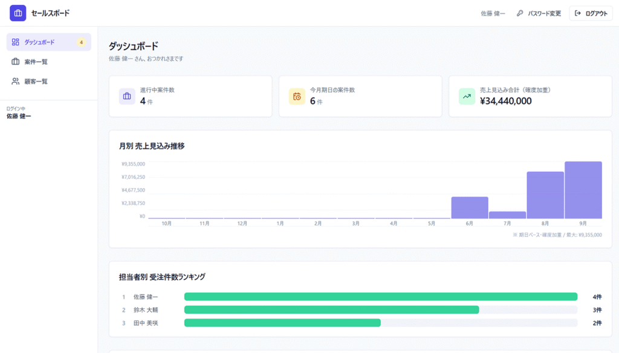619x353 pixels.
Task: Click the people icon beside 顧客一覧
Action: (15, 82)
